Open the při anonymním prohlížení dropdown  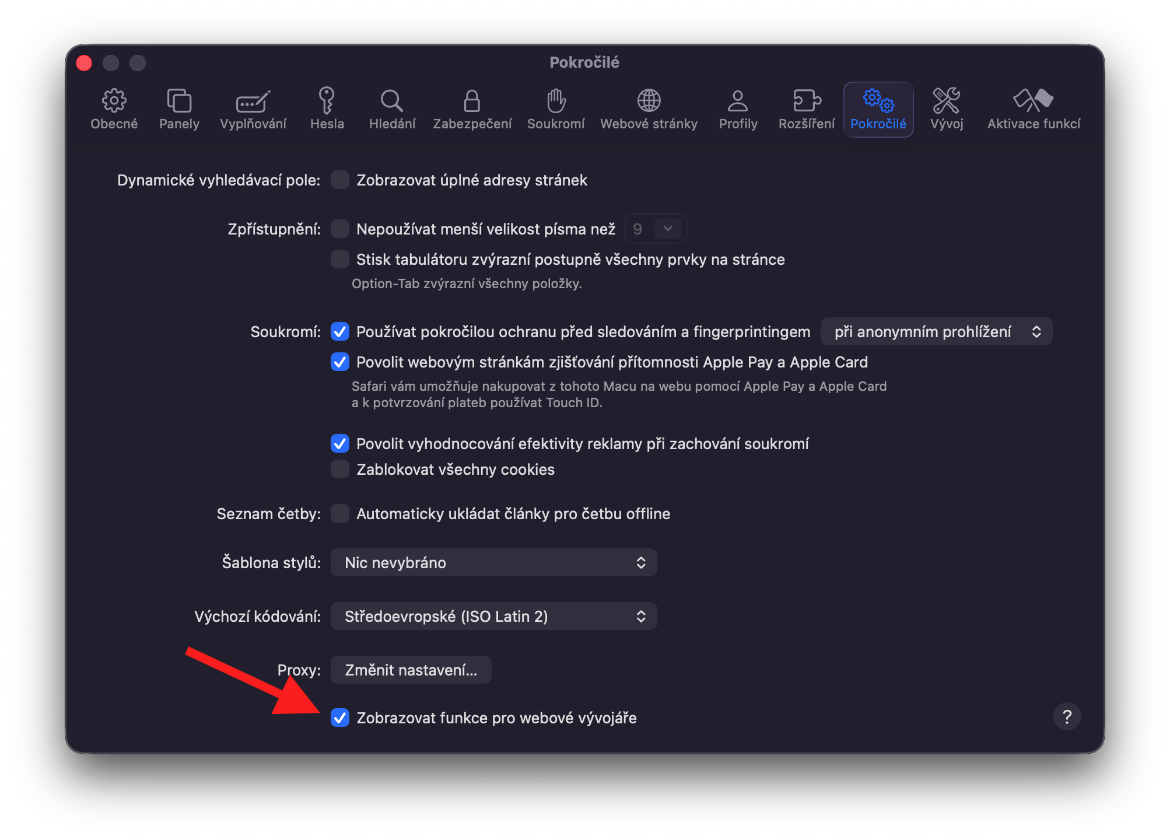point(936,331)
